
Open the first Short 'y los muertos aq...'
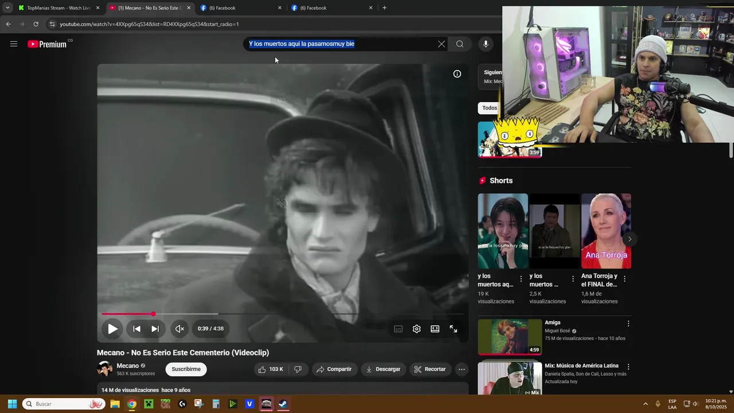click(503, 231)
